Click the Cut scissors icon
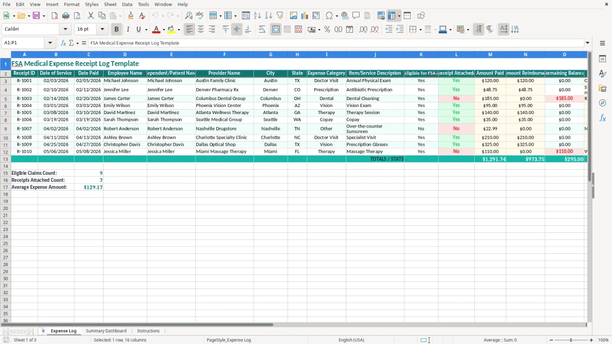The width and height of the screenshot is (612, 344). point(91,16)
